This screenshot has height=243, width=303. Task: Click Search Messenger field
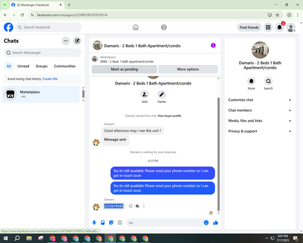(x=42, y=53)
